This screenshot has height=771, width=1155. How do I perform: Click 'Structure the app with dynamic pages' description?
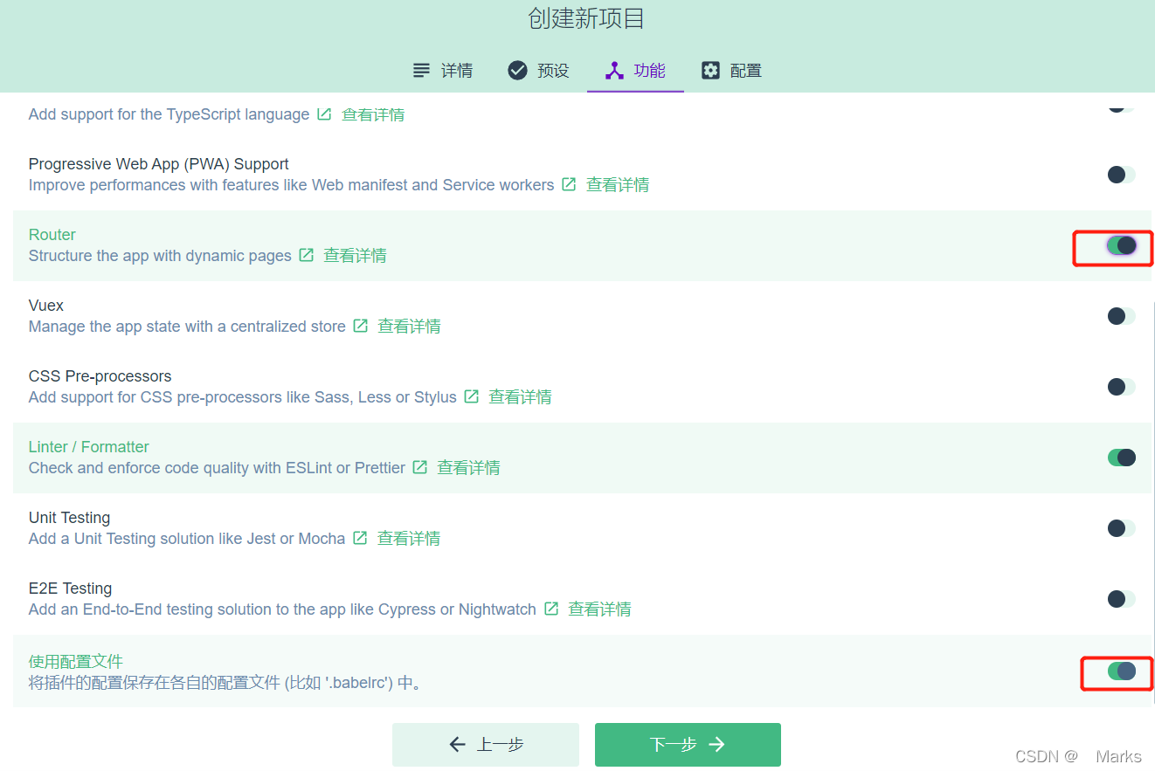click(x=160, y=256)
